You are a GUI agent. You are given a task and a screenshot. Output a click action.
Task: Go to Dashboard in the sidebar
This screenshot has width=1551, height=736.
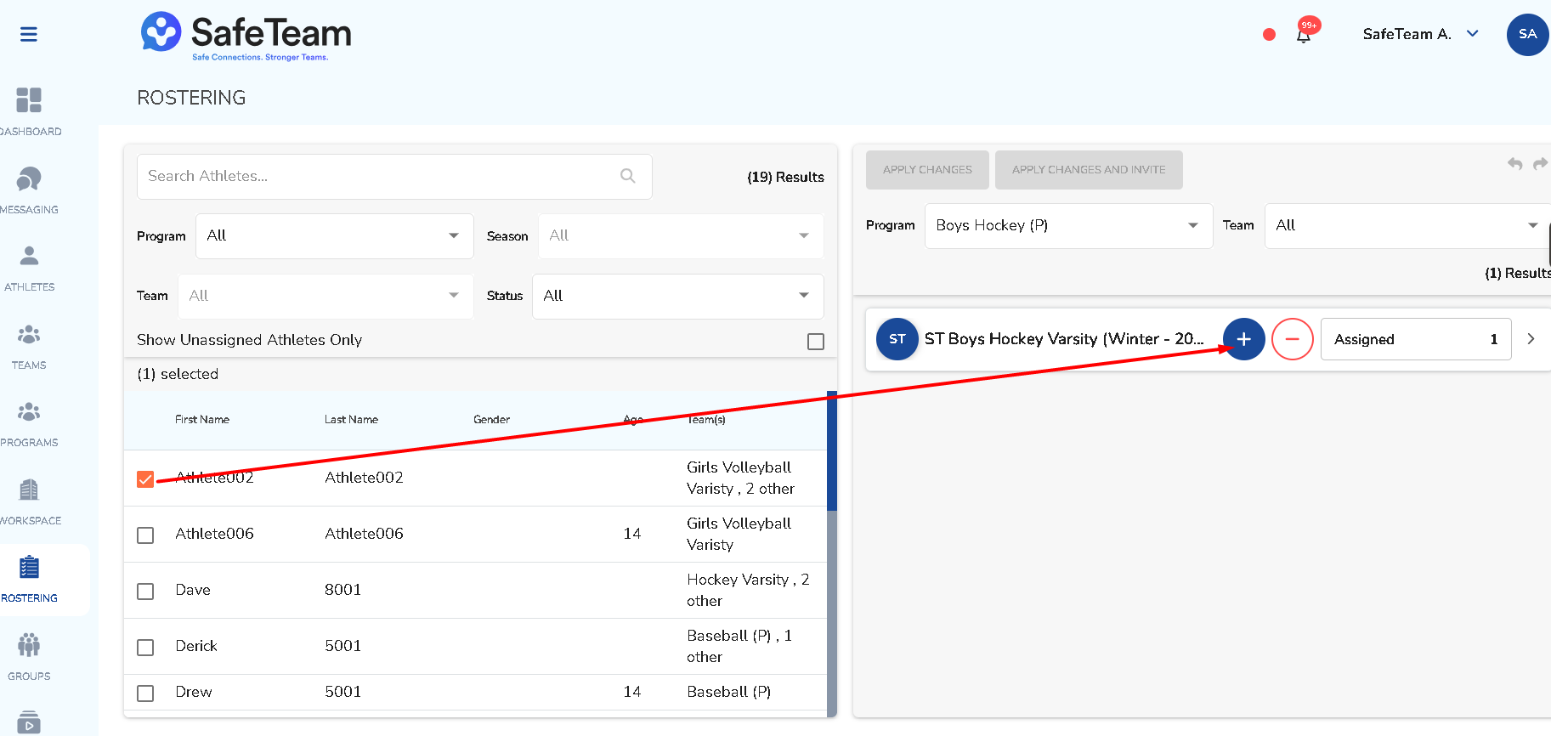pyautogui.click(x=29, y=111)
